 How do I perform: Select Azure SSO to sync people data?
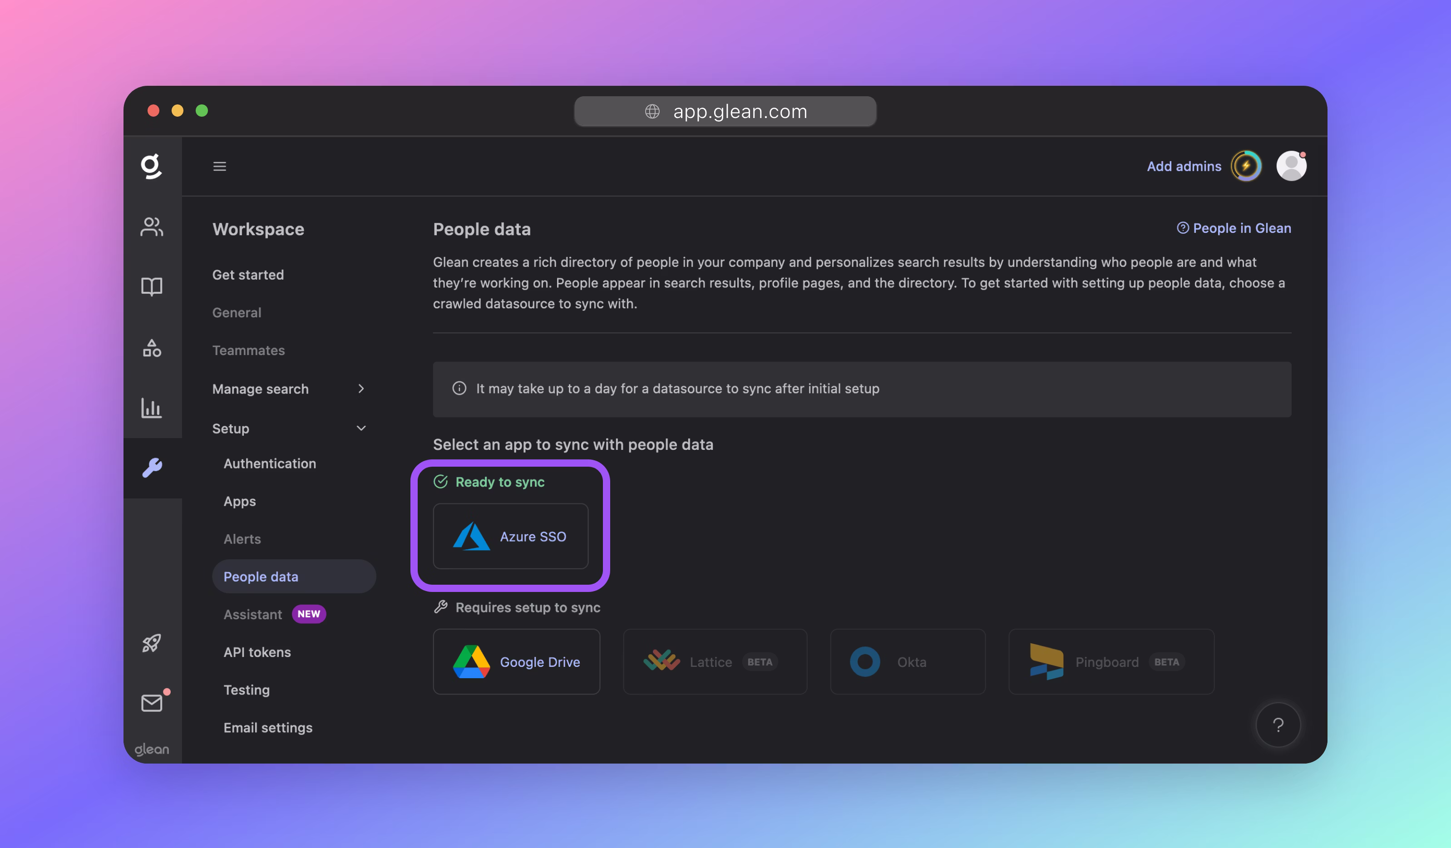coord(510,536)
